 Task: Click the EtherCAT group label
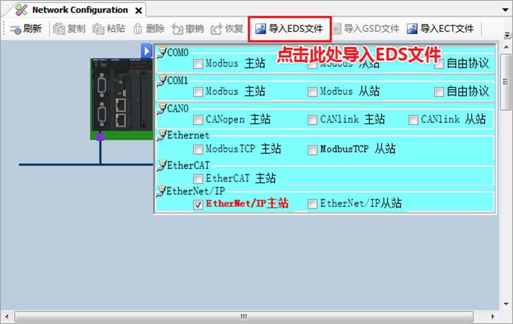188,165
